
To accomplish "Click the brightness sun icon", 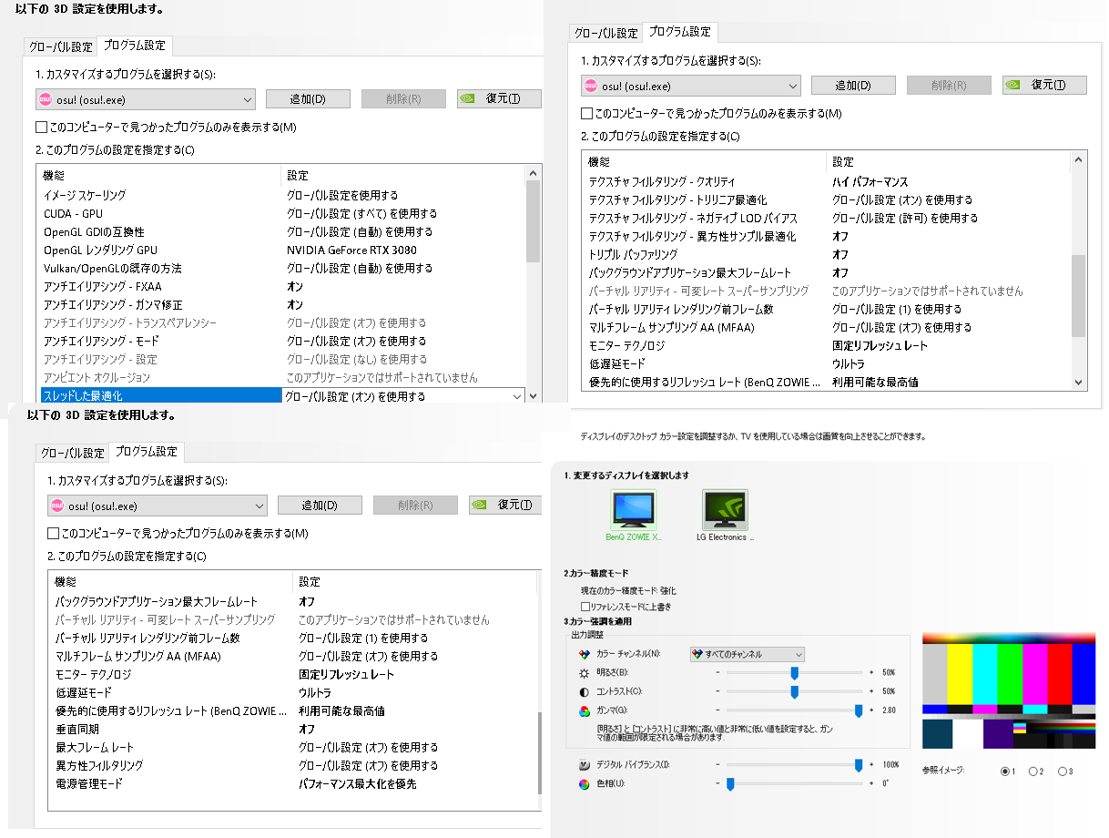I will pos(585,671).
